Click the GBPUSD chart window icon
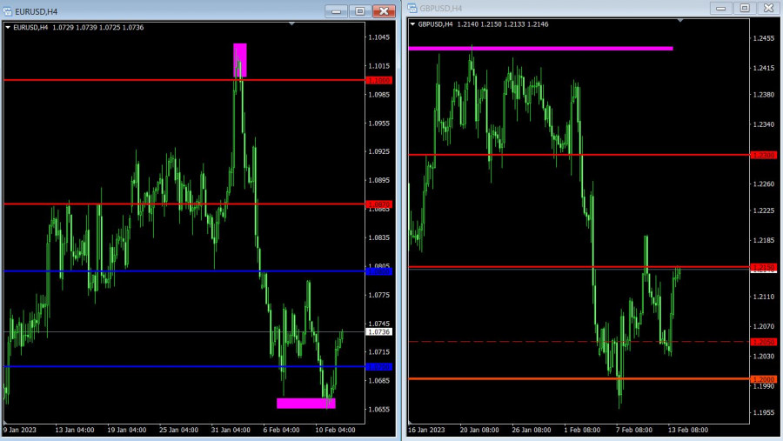This screenshot has height=441, width=783. click(412, 9)
